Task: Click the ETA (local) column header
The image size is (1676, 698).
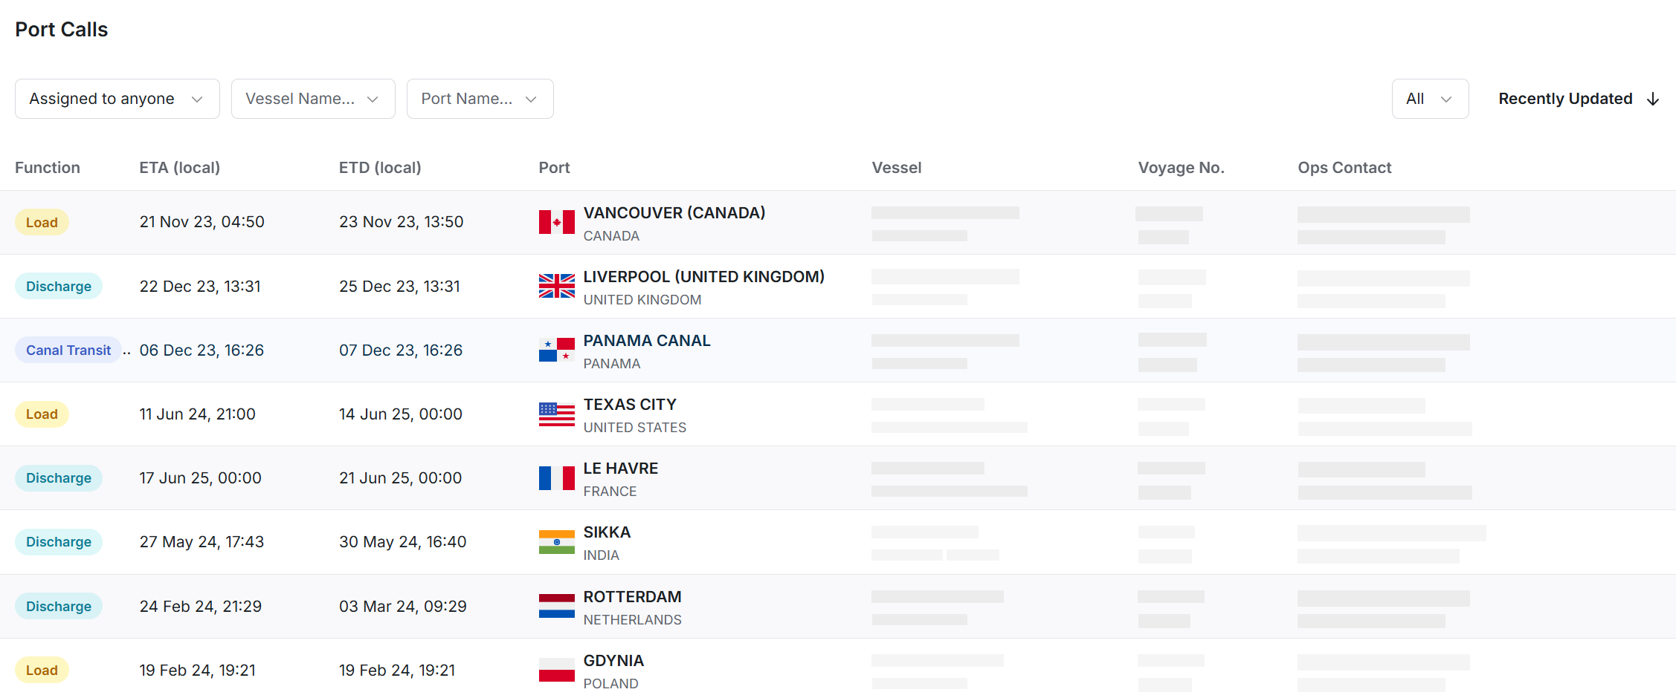Action: (179, 168)
